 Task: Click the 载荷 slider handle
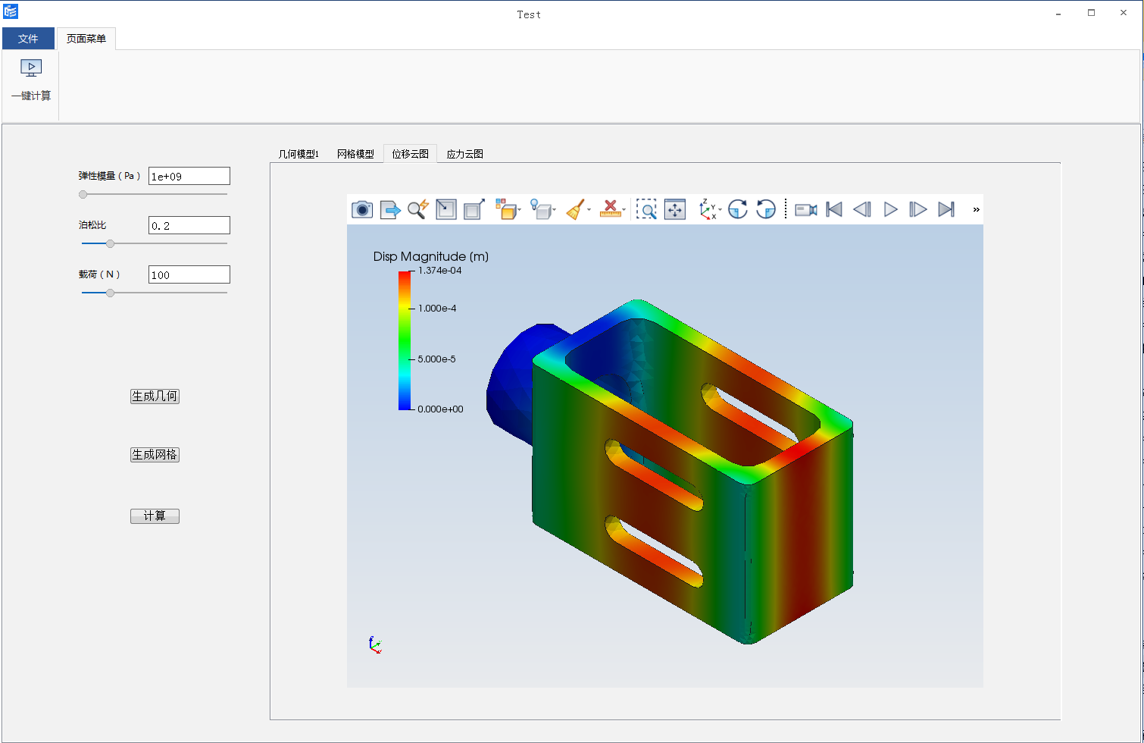click(111, 293)
